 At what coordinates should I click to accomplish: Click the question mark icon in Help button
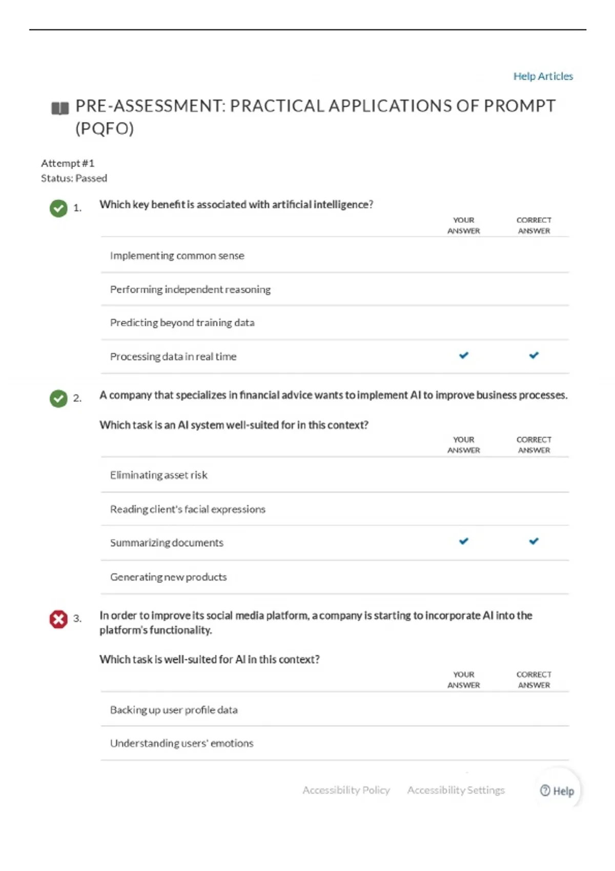(x=545, y=791)
